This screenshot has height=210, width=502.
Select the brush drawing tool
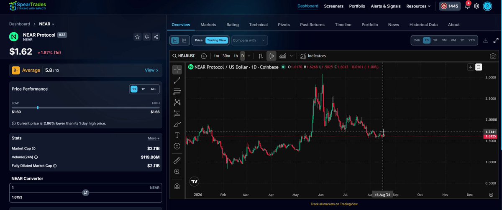click(x=177, y=124)
